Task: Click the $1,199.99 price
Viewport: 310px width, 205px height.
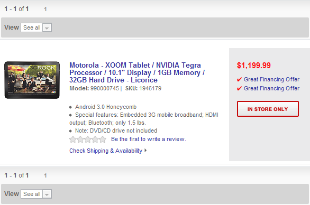Action: tap(254, 66)
